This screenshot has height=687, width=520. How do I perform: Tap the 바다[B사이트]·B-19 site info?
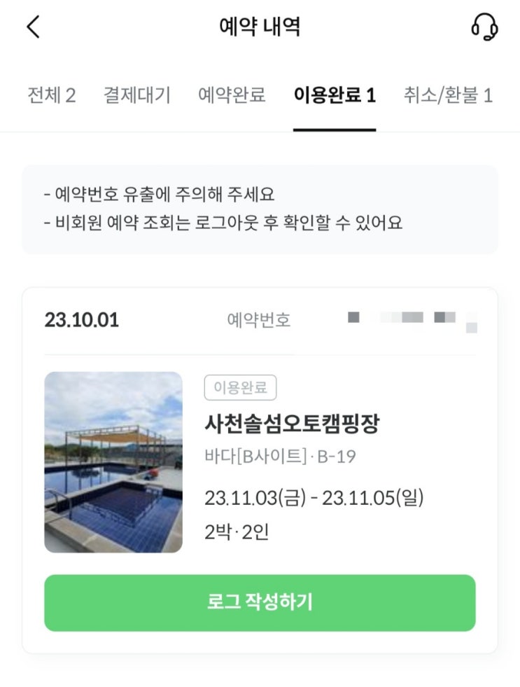click(280, 457)
